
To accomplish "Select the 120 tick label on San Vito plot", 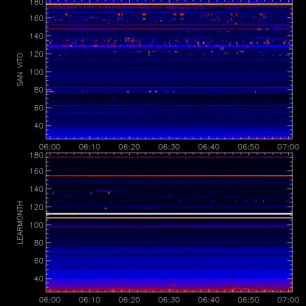I will click(36, 54).
